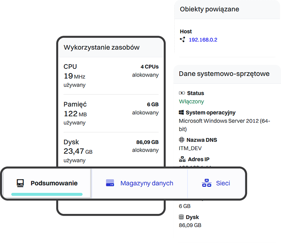Open the Podsumowanie tab
The width and height of the screenshot is (281, 243).
54,183
